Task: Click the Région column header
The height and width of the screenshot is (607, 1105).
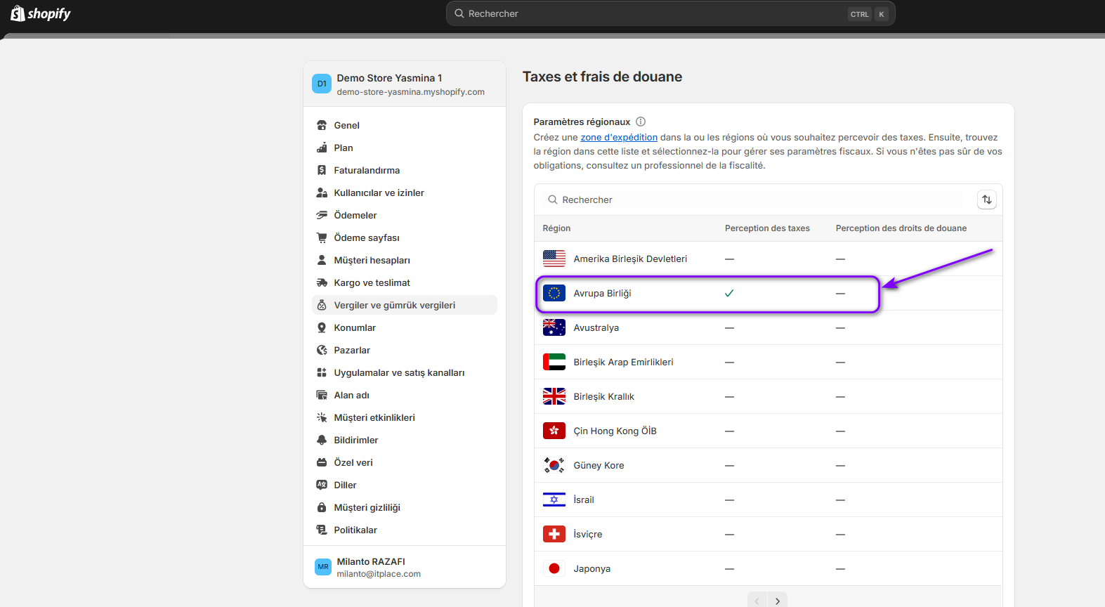Action: click(556, 228)
